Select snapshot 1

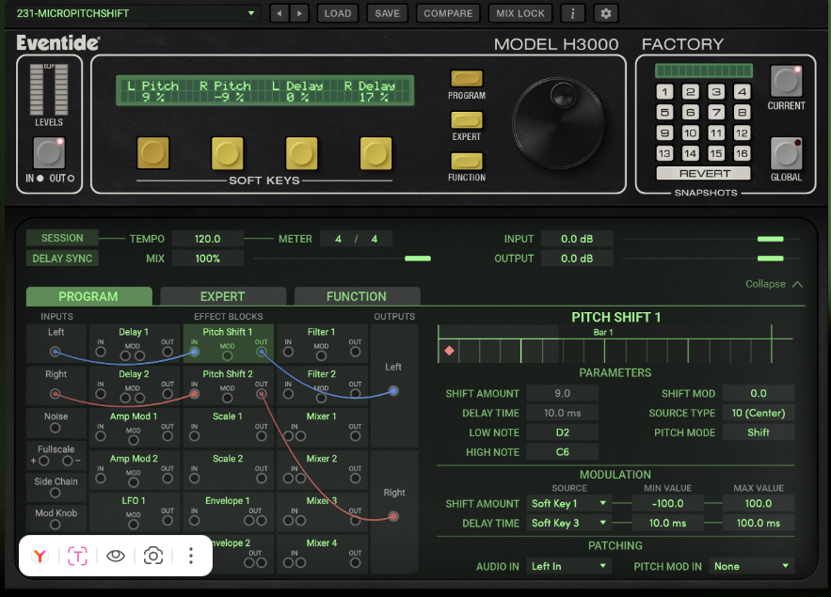coord(664,91)
